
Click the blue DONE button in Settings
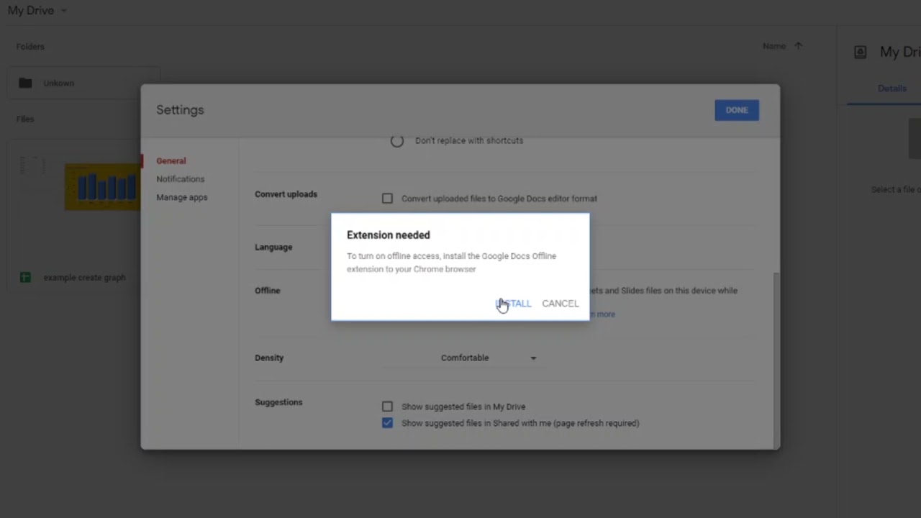point(737,110)
